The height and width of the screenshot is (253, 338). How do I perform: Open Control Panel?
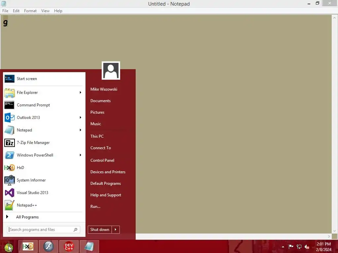coord(102,160)
